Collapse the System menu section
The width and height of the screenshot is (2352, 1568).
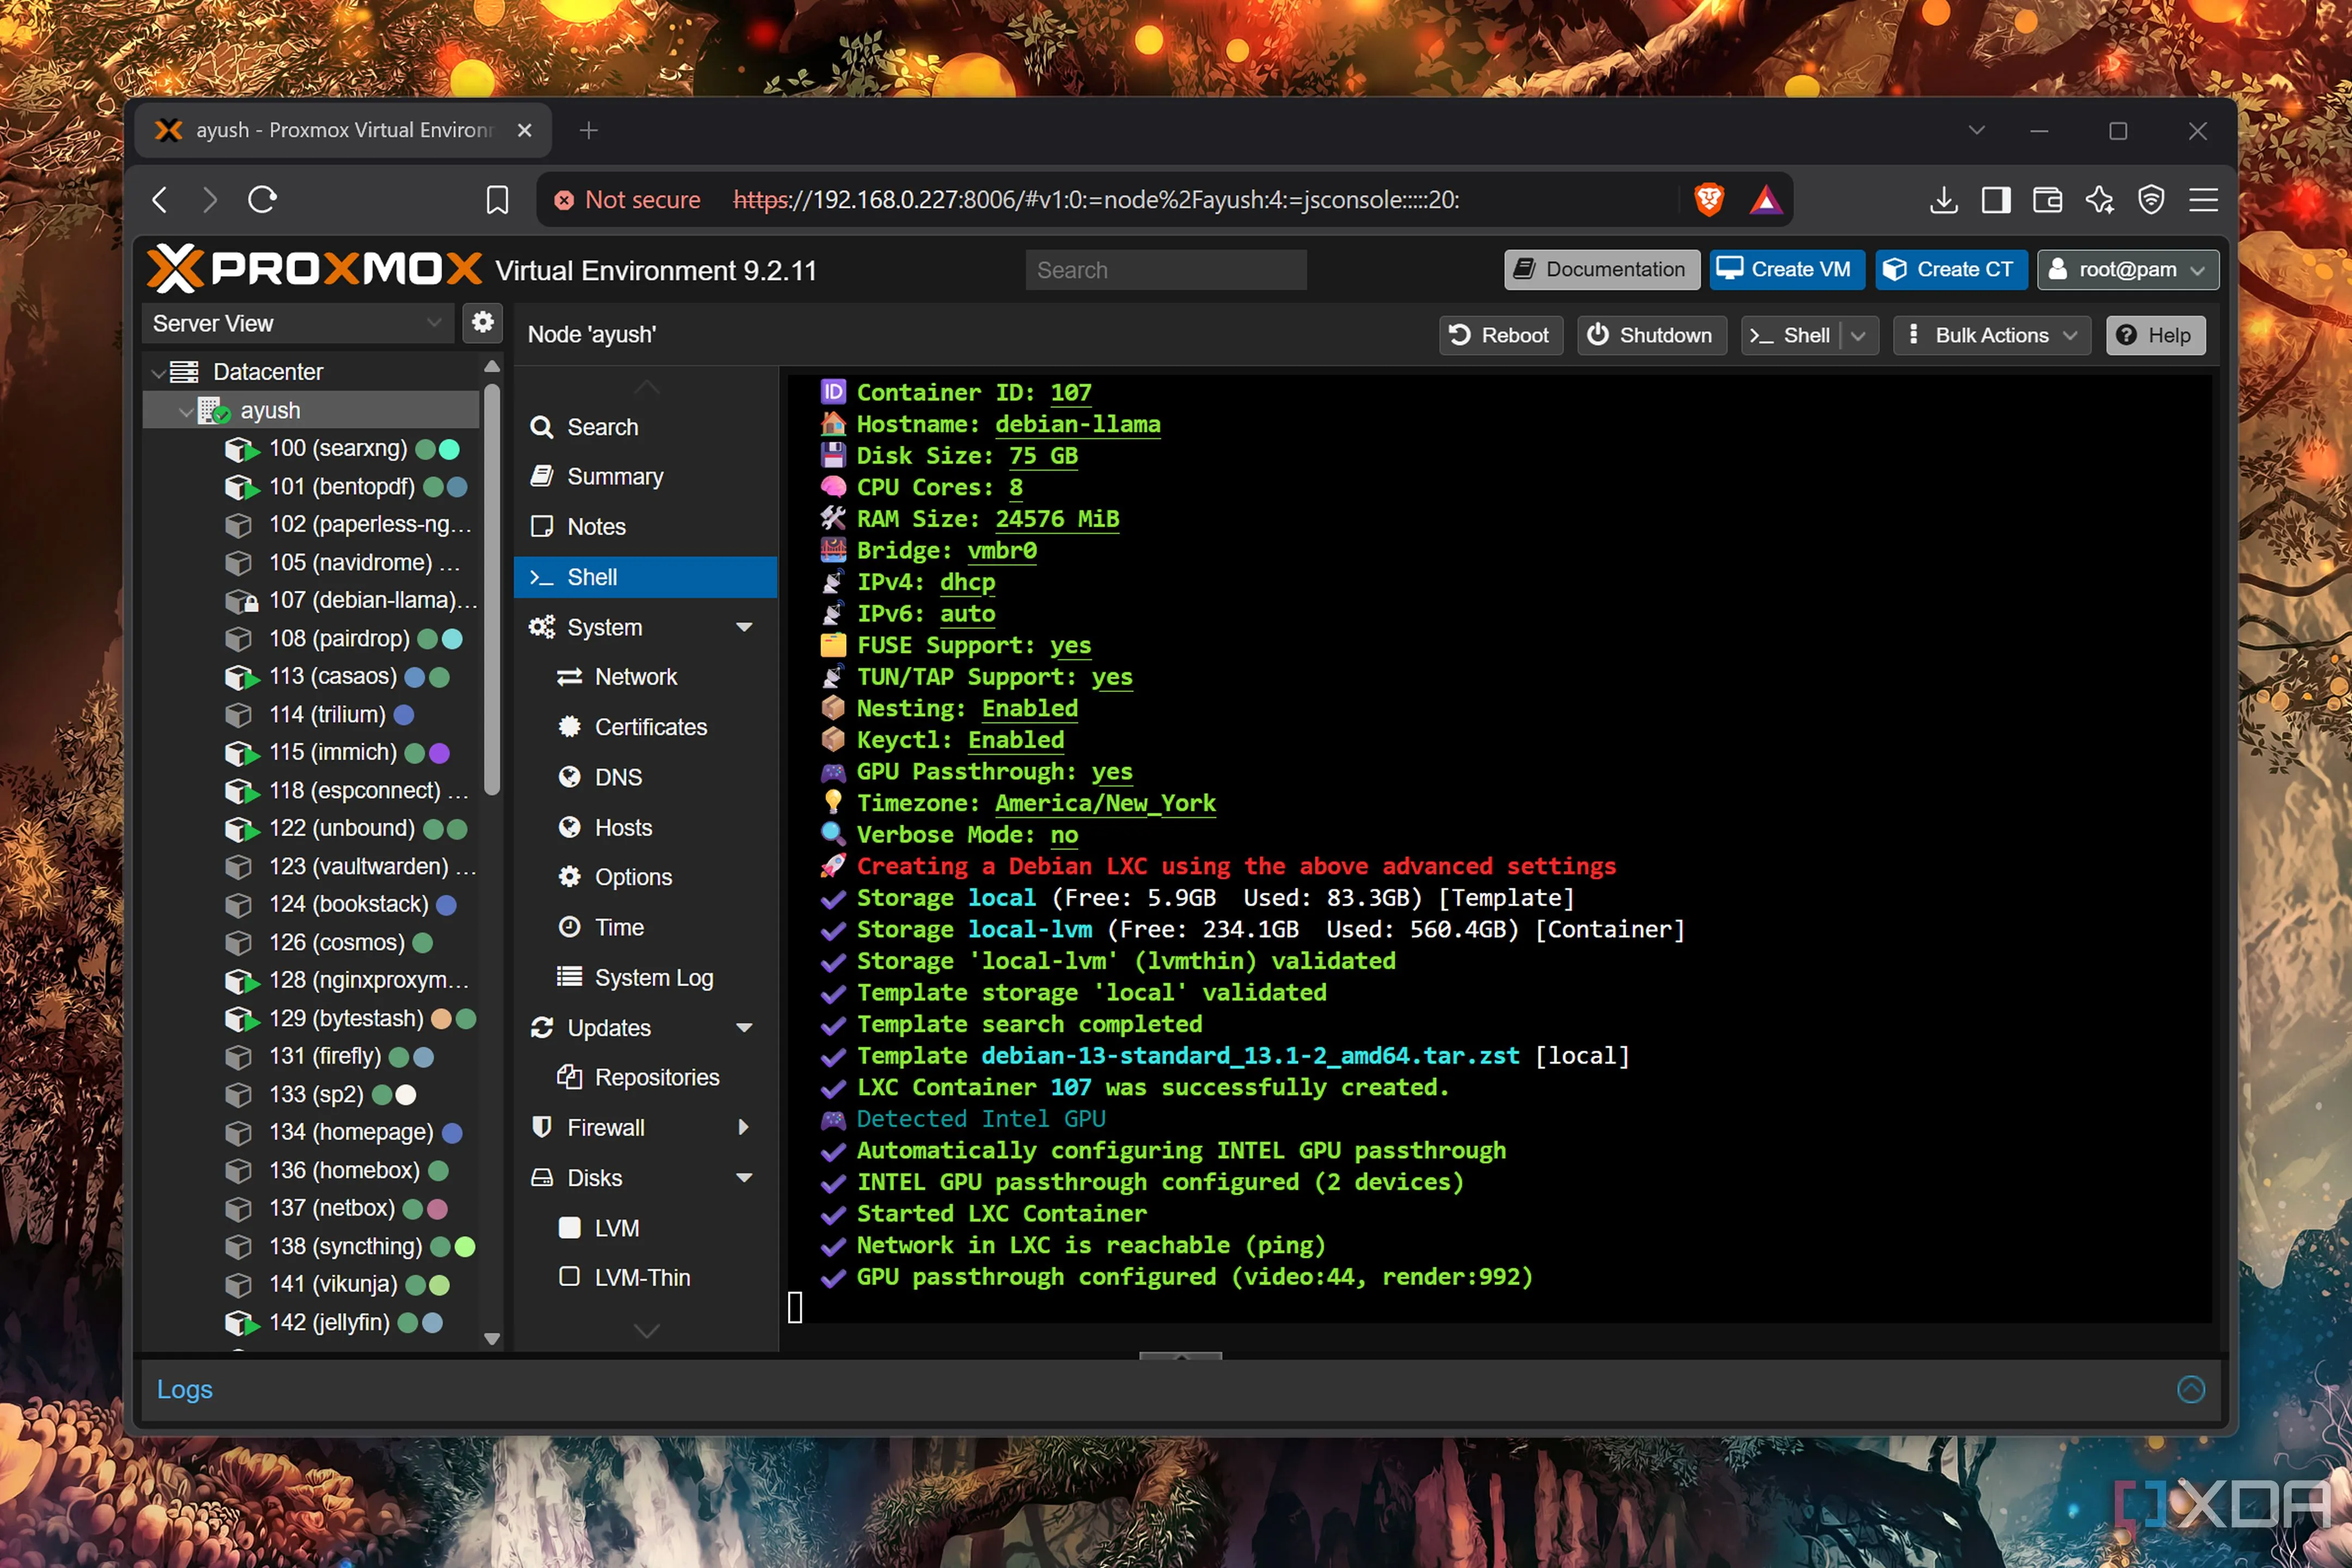pos(744,627)
